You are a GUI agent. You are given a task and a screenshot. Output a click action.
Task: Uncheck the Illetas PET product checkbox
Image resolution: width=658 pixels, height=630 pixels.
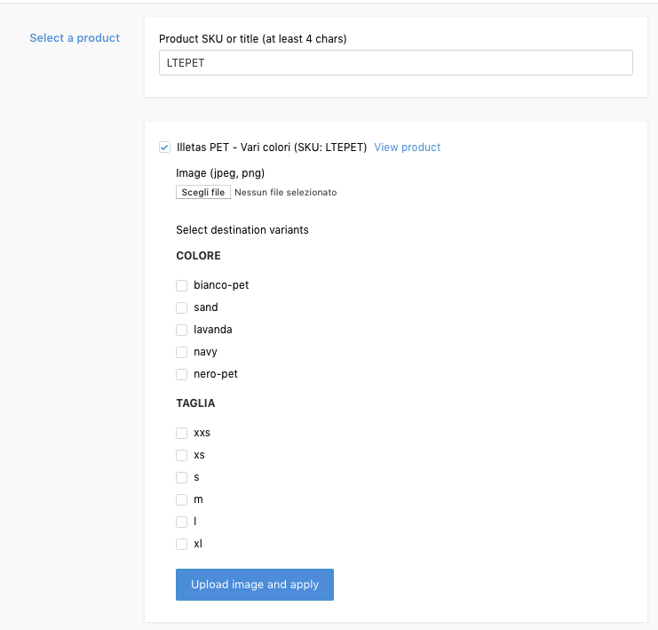(x=164, y=148)
